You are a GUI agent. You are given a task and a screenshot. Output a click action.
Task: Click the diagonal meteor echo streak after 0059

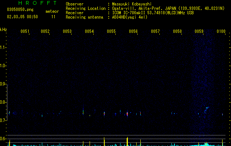coord(206,110)
